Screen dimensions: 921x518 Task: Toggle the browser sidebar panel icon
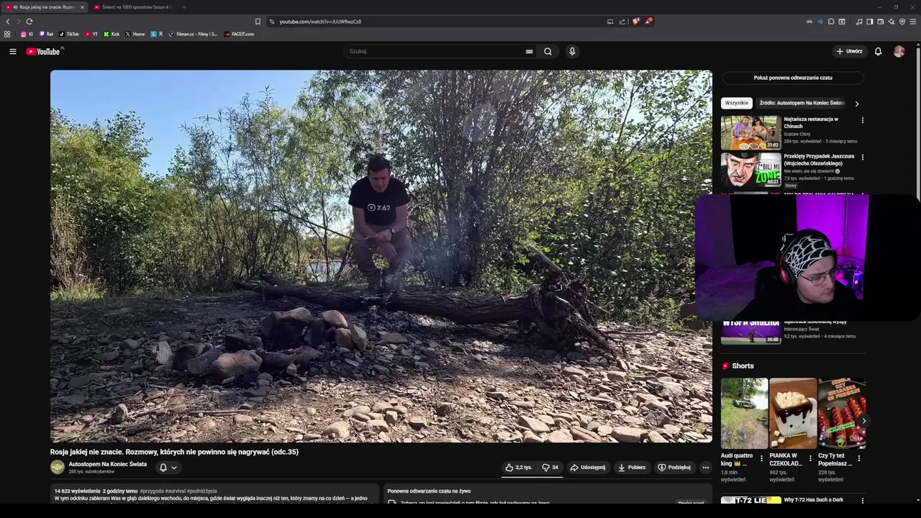point(870,22)
